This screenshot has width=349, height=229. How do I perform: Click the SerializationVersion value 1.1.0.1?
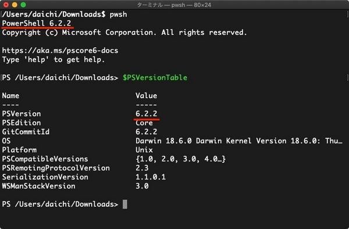point(151,177)
